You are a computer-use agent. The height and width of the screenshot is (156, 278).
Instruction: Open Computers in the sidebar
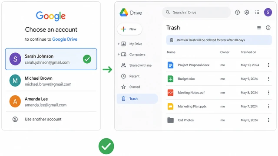click(137, 55)
